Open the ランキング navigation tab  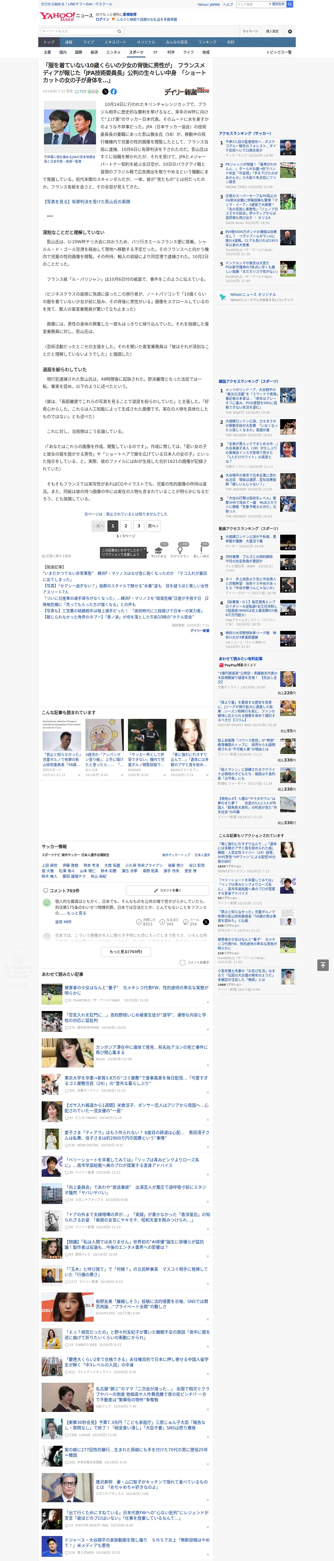pos(207,42)
